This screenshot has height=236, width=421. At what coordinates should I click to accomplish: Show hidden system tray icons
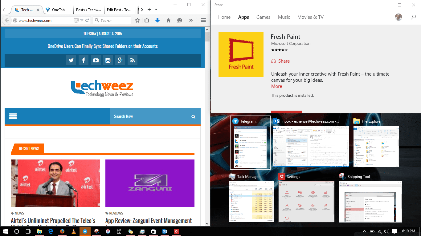(x=365, y=231)
